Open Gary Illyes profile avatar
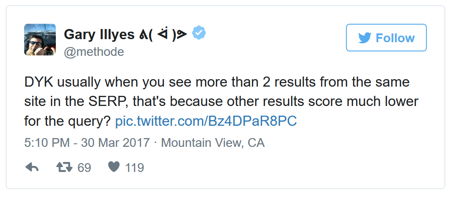This screenshot has height=197, width=455. 40,40
